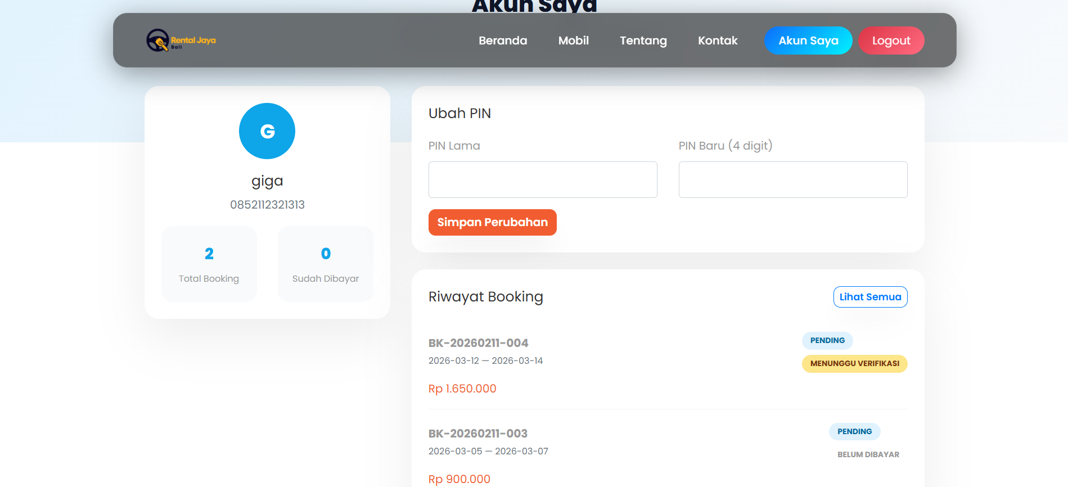Click the red Logout button
The height and width of the screenshot is (487, 1068).
891,40
